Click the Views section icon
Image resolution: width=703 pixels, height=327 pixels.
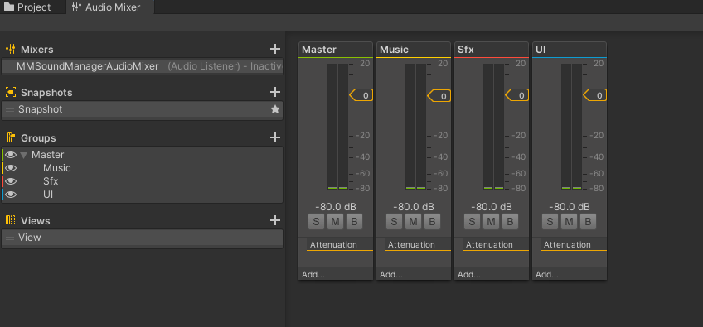click(x=10, y=220)
